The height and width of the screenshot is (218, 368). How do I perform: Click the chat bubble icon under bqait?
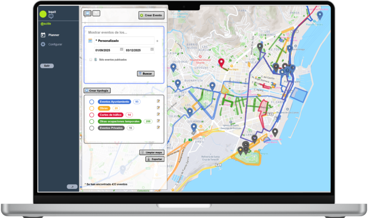click(51, 16)
